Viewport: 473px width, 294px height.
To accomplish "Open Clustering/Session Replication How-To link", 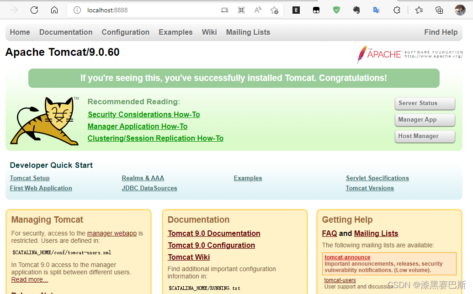I will (x=156, y=138).
